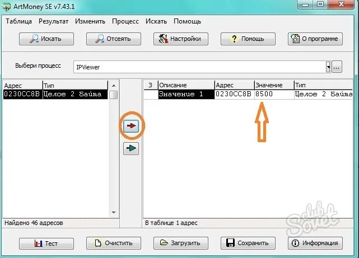This screenshot has height=258, width=359.
Task: Click the Значение column header
Action: pos(274,85)
